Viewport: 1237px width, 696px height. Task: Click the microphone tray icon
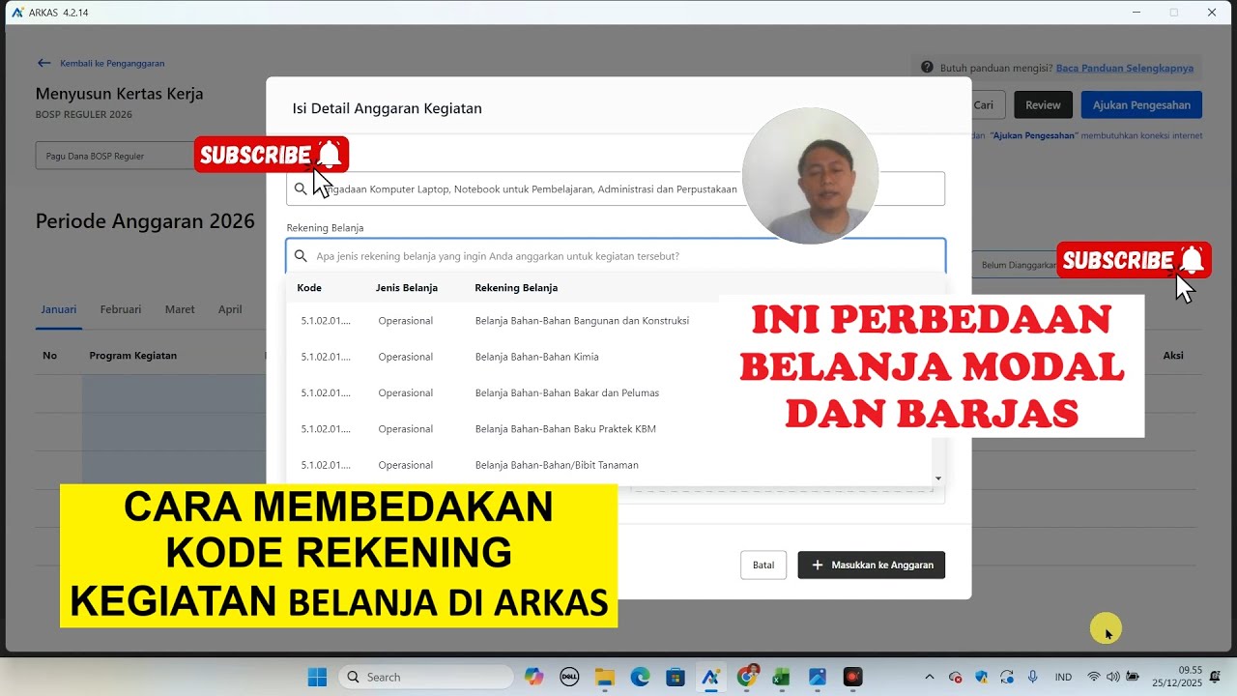pyautogui.click(x=1033, y=677)
